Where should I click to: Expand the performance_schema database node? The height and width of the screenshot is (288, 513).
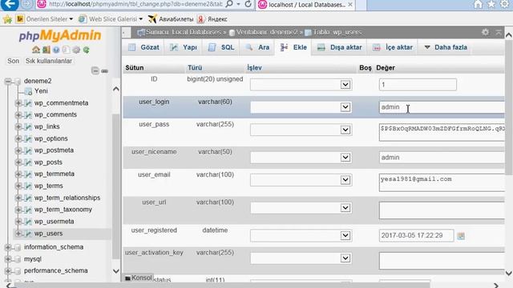click(x=8, y=270)
